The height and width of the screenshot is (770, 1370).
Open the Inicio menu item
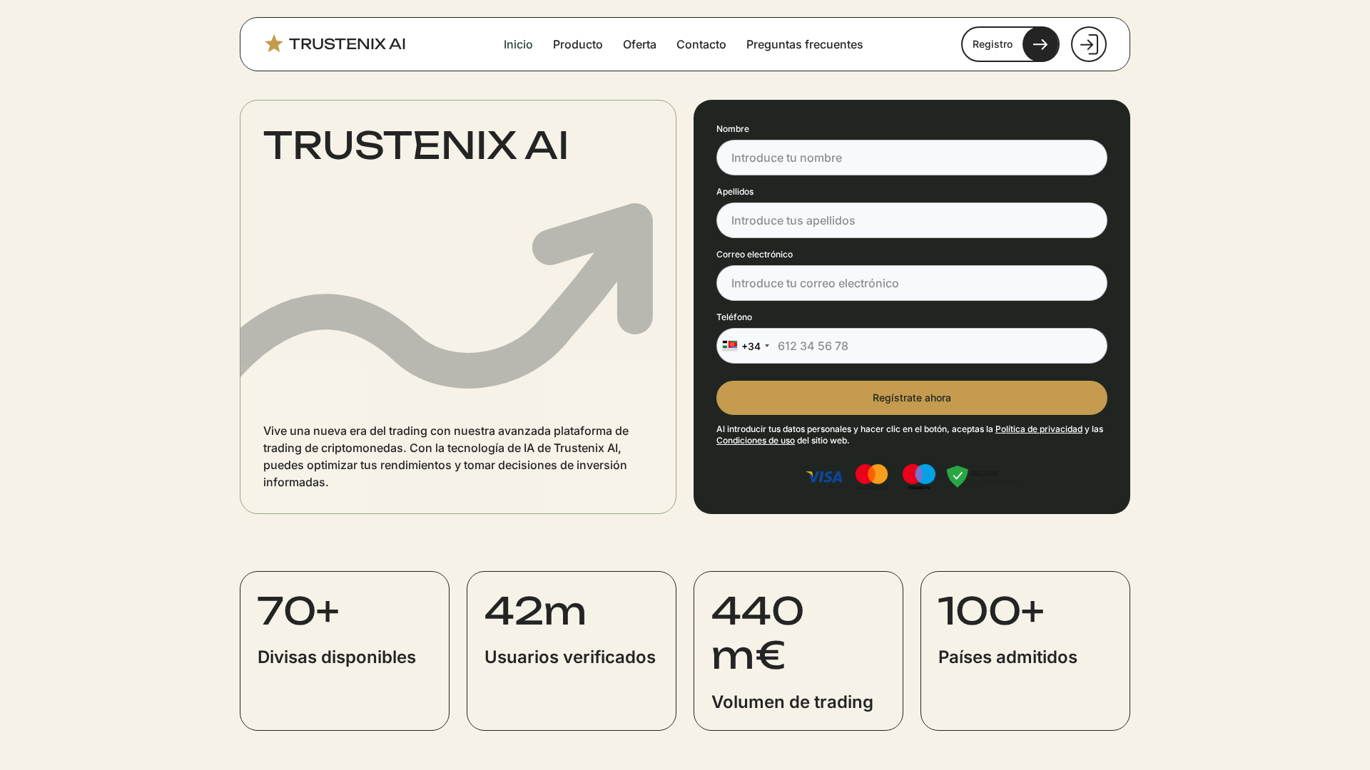(518, 44)
